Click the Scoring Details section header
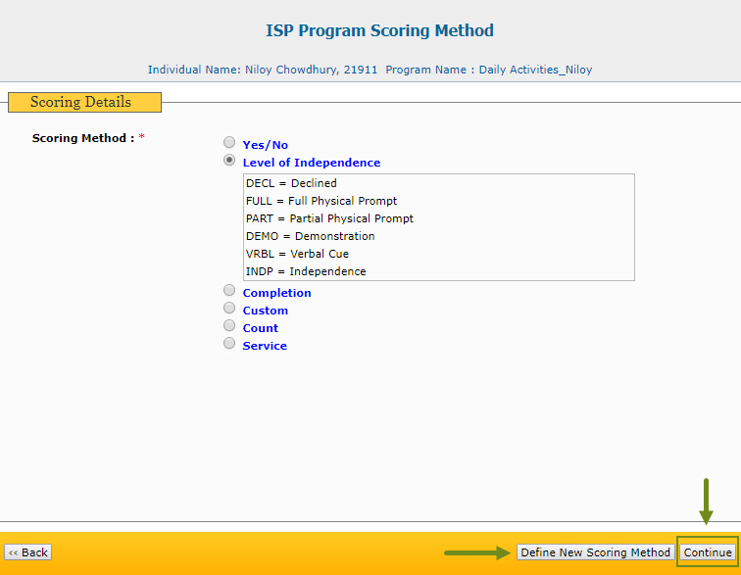This screenshot has height=575, width=741. click(84, 102)
